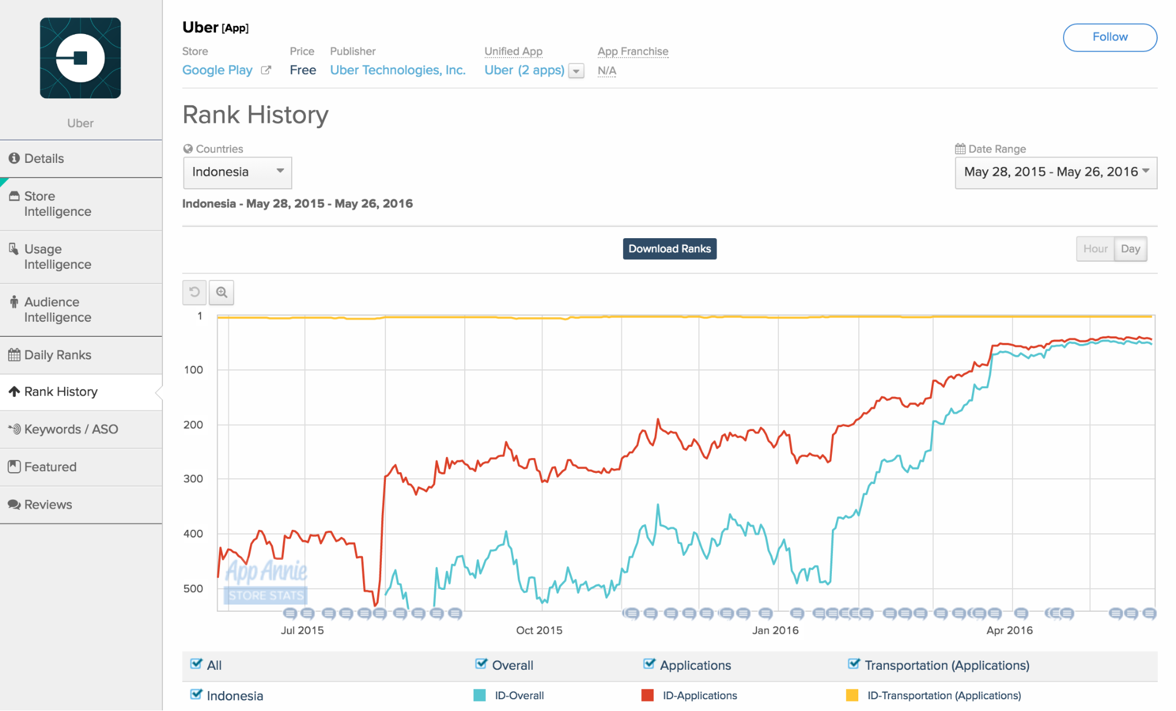1176x711 pixels.
Task: Click the globe icon beside Countries
Action: 188,149
